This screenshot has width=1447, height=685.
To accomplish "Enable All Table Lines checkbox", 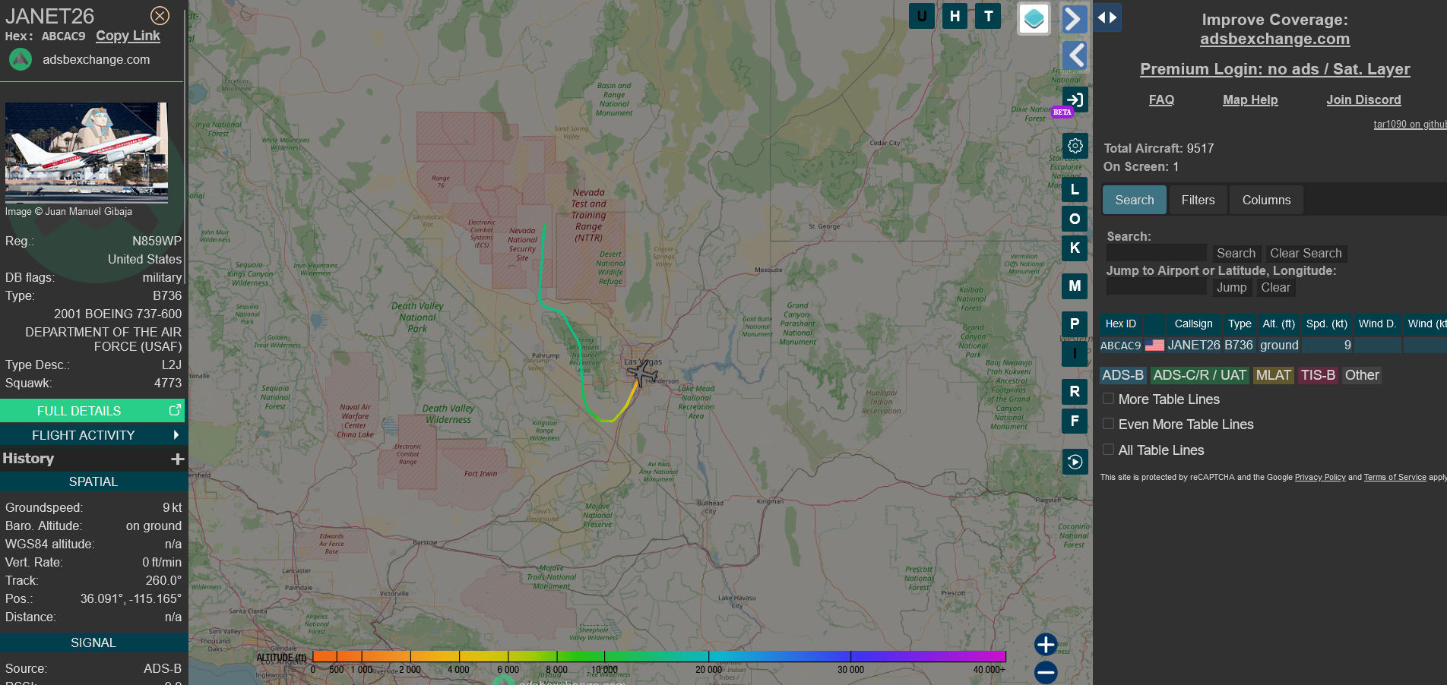I will pyautogui.click(x=1108, y=450).
